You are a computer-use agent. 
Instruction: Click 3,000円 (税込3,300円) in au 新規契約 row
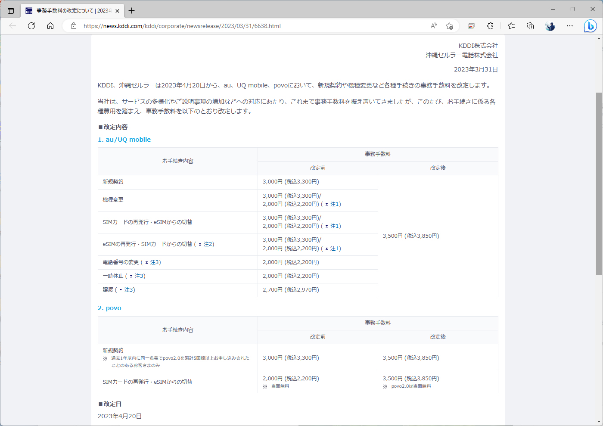tap(291, 182)
